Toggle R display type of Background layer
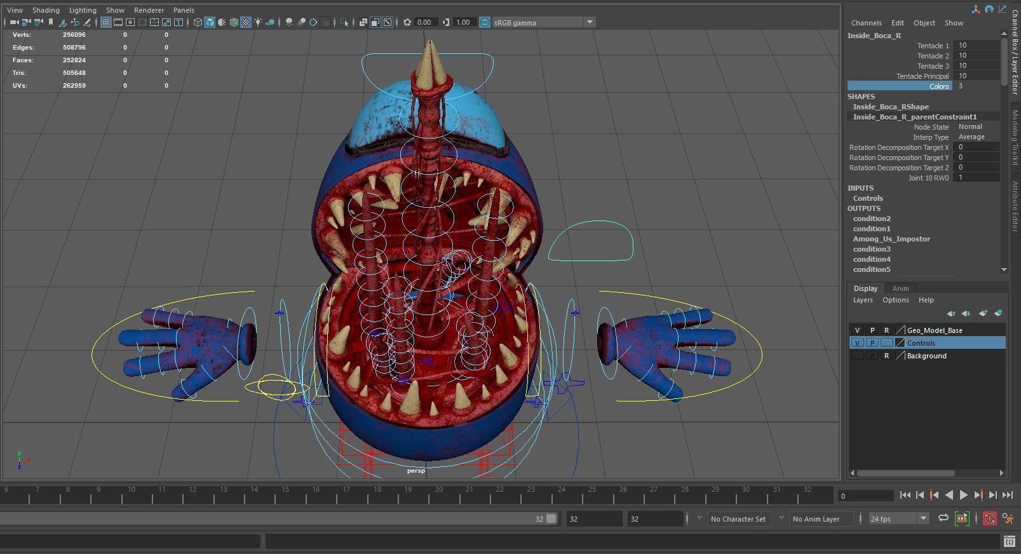The height and width of the screenshot is (554, 1021). (886, 356)
